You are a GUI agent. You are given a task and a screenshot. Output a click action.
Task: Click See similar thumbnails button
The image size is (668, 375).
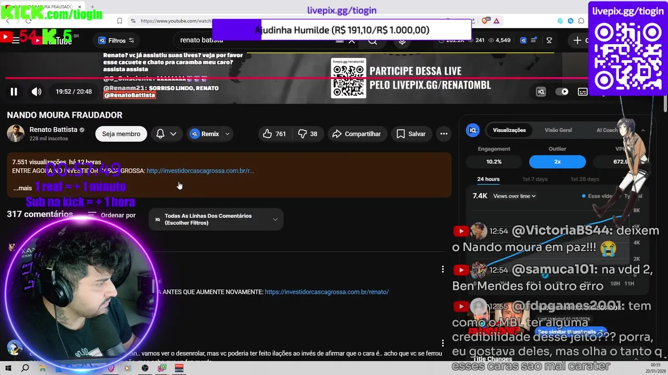pos(569,332)
